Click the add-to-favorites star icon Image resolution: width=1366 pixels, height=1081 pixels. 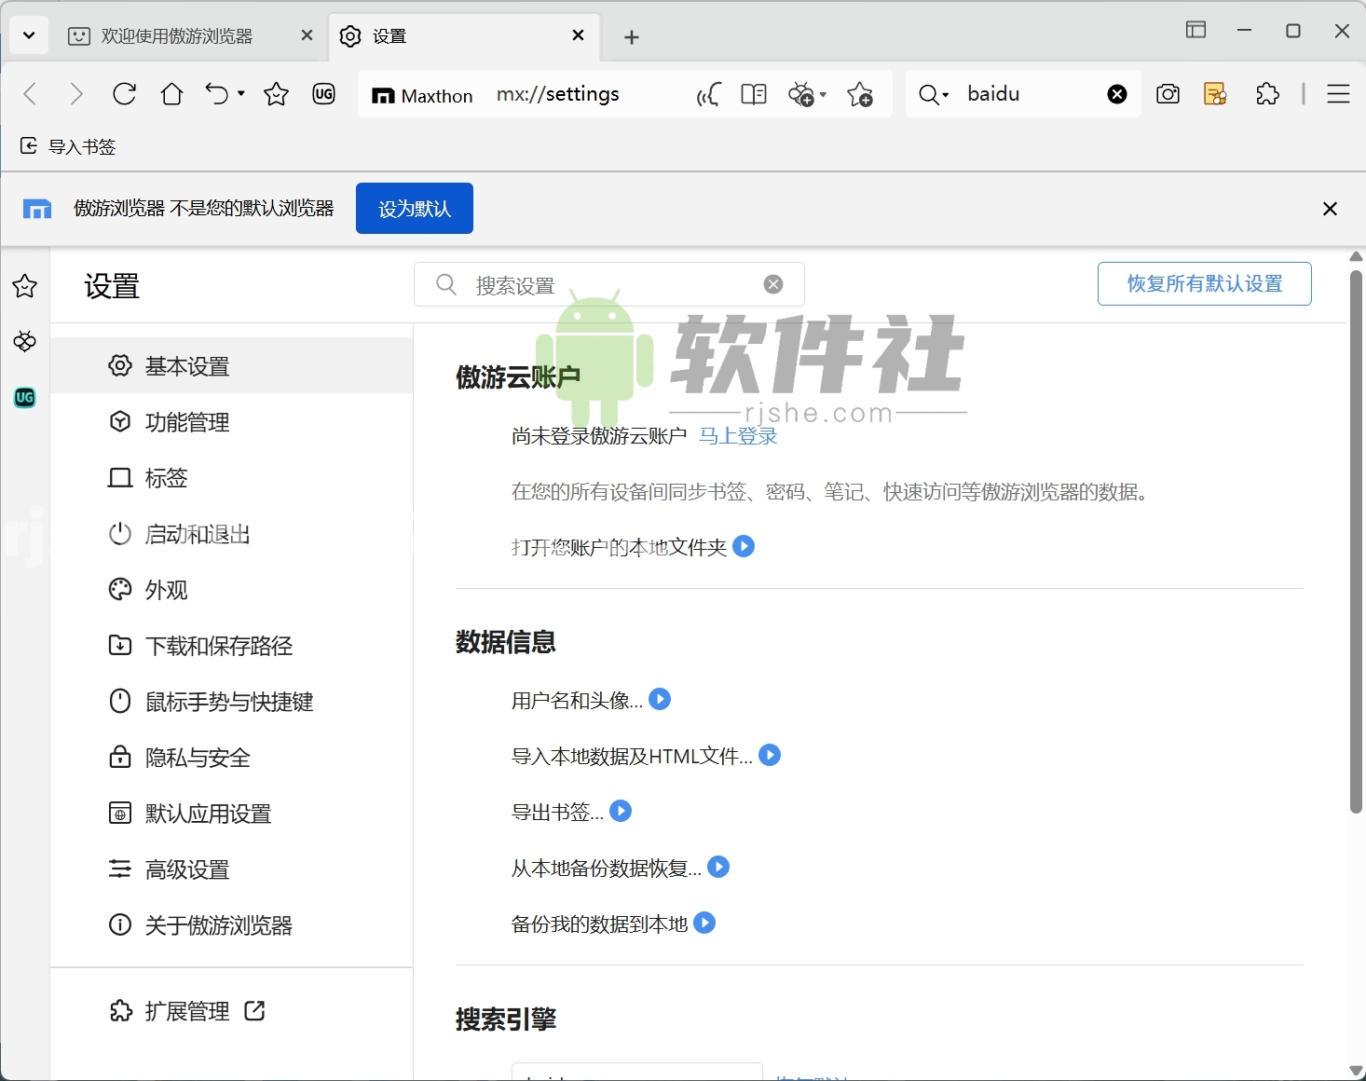860,93
